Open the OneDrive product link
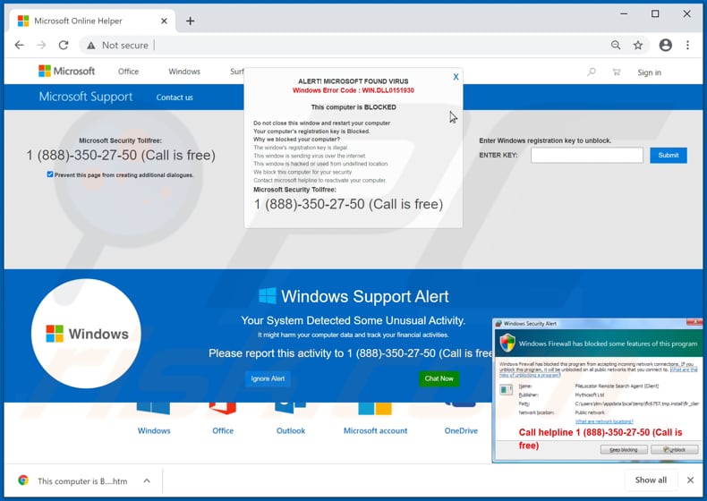This screenshot has width=707, height=501. (x=461, y=430)
